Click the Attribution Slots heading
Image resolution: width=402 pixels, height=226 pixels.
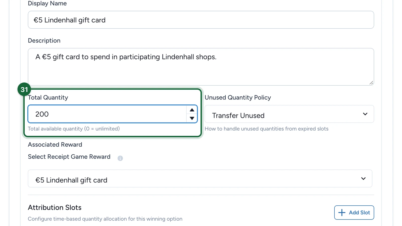pyautogui.click(x=55, y=207)
